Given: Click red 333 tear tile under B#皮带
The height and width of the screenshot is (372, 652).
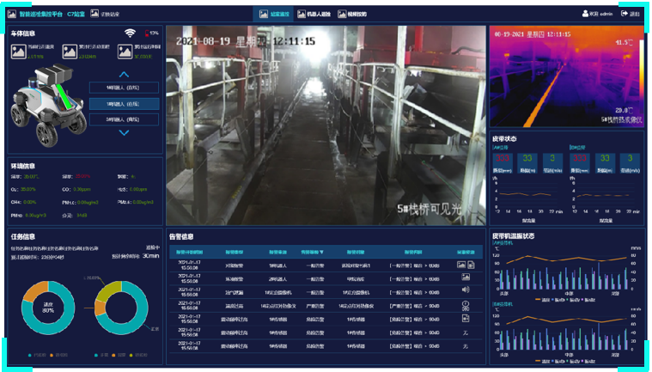Looking at the screenshot, I should 580,162.
